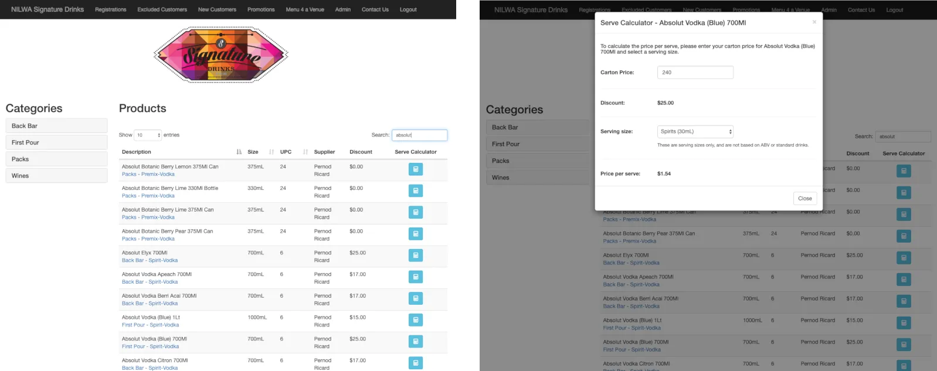Screen dimensions: 937x371
Task: Open 'Back Bar - Spirit-Vodka' under Vodka Apeach 700Ml behind dialog
Action: (631, 285)
